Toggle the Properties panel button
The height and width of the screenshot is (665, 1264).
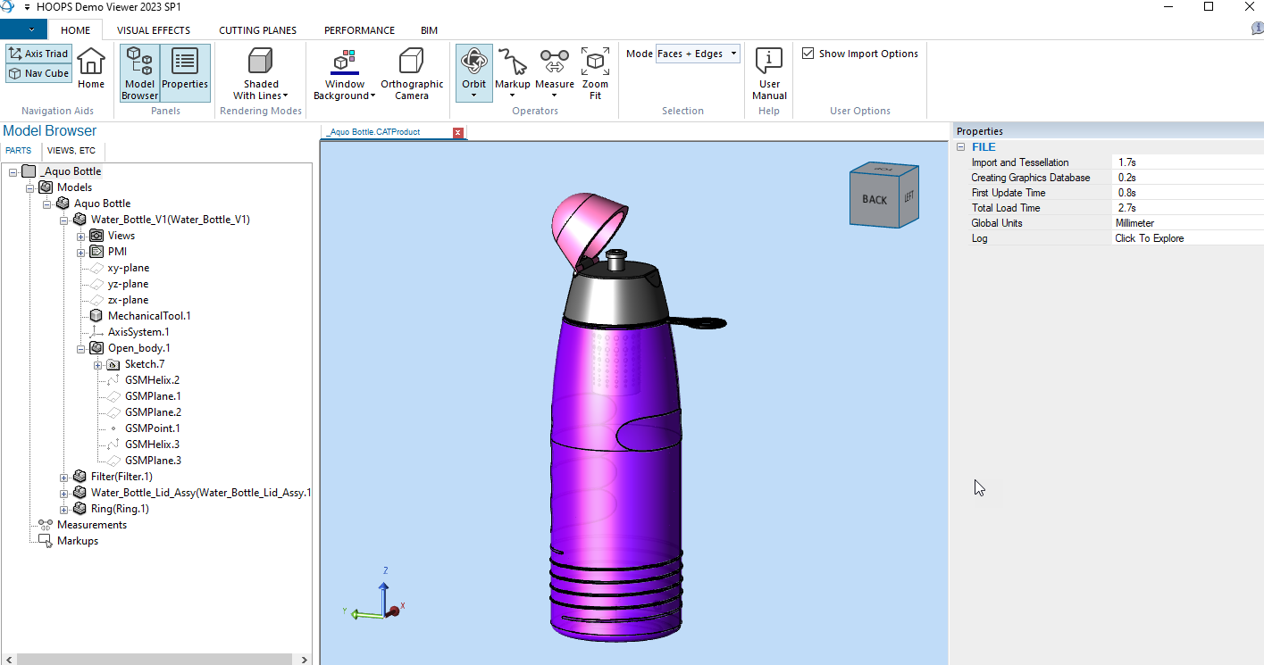[x=185, y=73]
